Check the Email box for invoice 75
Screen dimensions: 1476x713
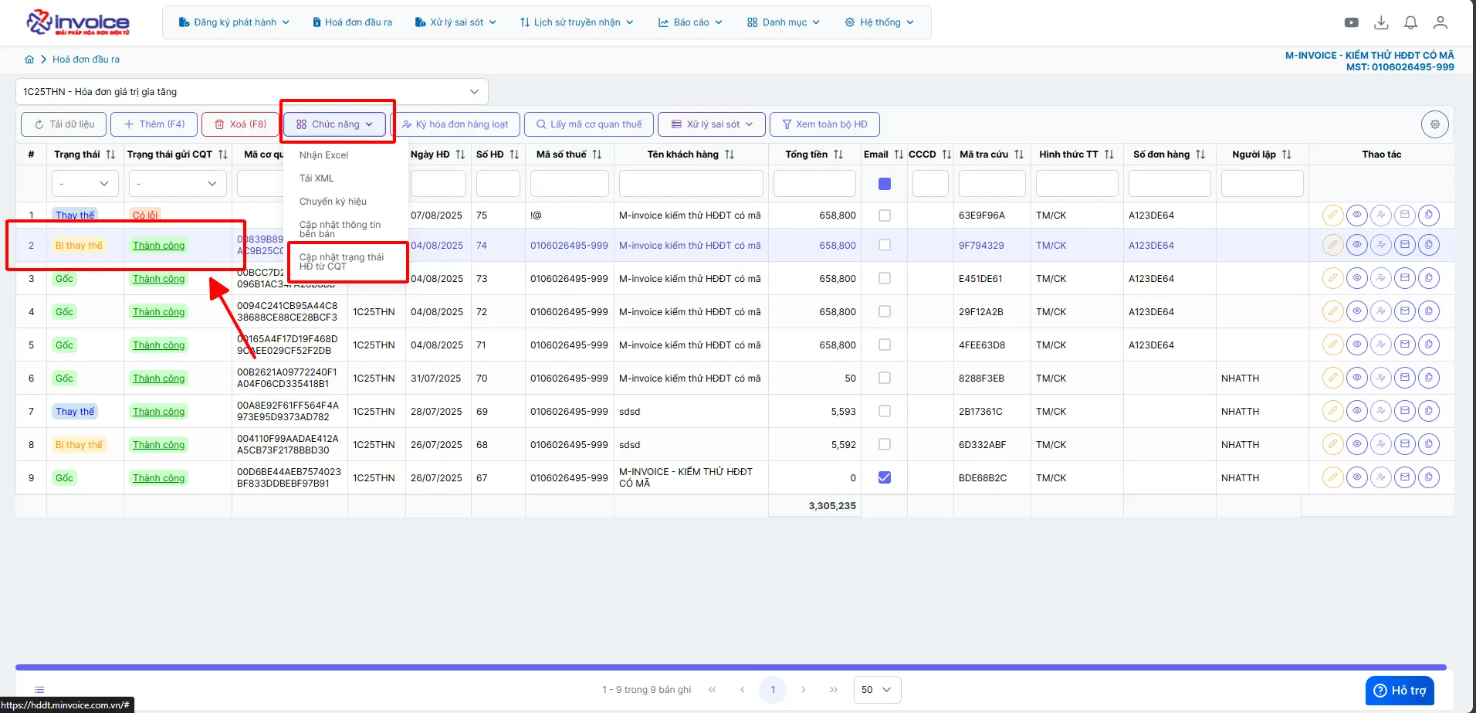pyautogui.click(x=885, y=216)
